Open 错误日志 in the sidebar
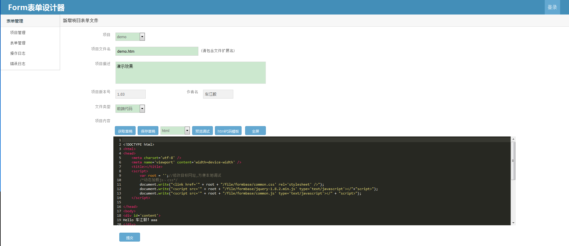 pyautogui.click(x=18, y=64)
